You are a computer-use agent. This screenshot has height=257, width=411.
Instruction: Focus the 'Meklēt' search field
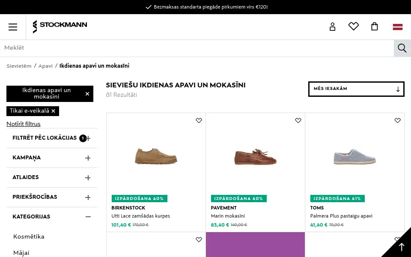pyautogui.click(x=197, y=48)
